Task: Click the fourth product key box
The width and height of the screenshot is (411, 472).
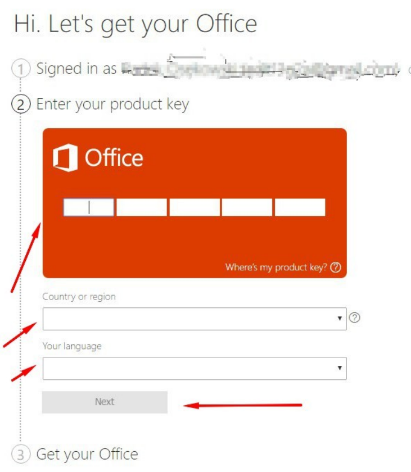Action: [x=247, y=207]
